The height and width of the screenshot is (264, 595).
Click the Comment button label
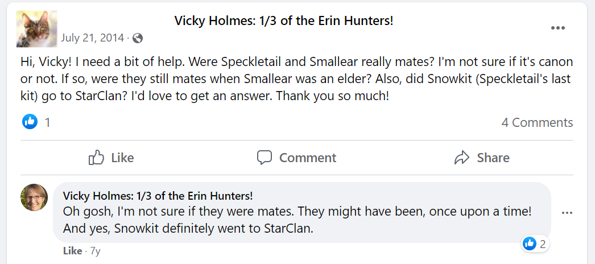pos(308,158)
